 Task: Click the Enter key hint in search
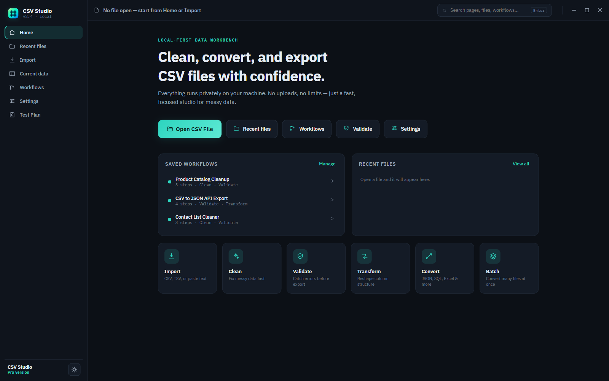coord(539,10)
